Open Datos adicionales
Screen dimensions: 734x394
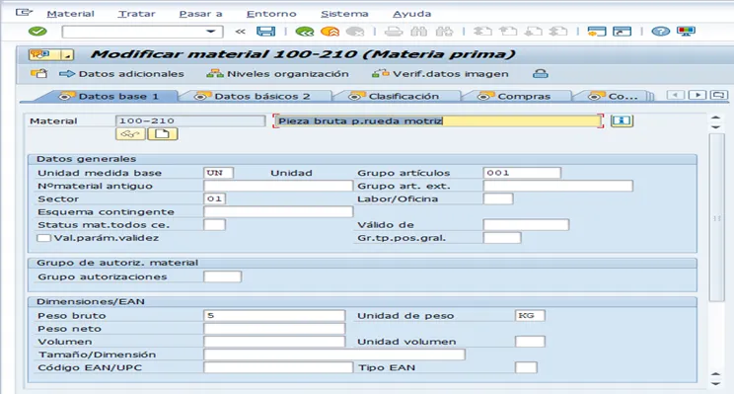(x=121, y=74)
